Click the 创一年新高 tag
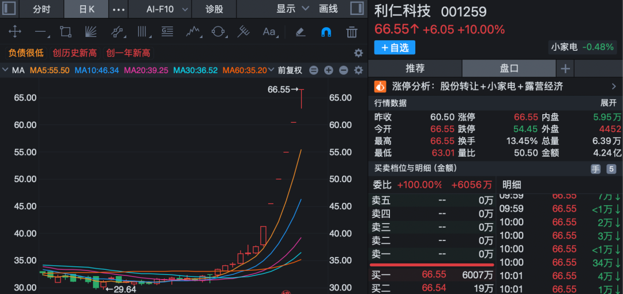This screenshot has height=294, width=623. pos(129,53)
